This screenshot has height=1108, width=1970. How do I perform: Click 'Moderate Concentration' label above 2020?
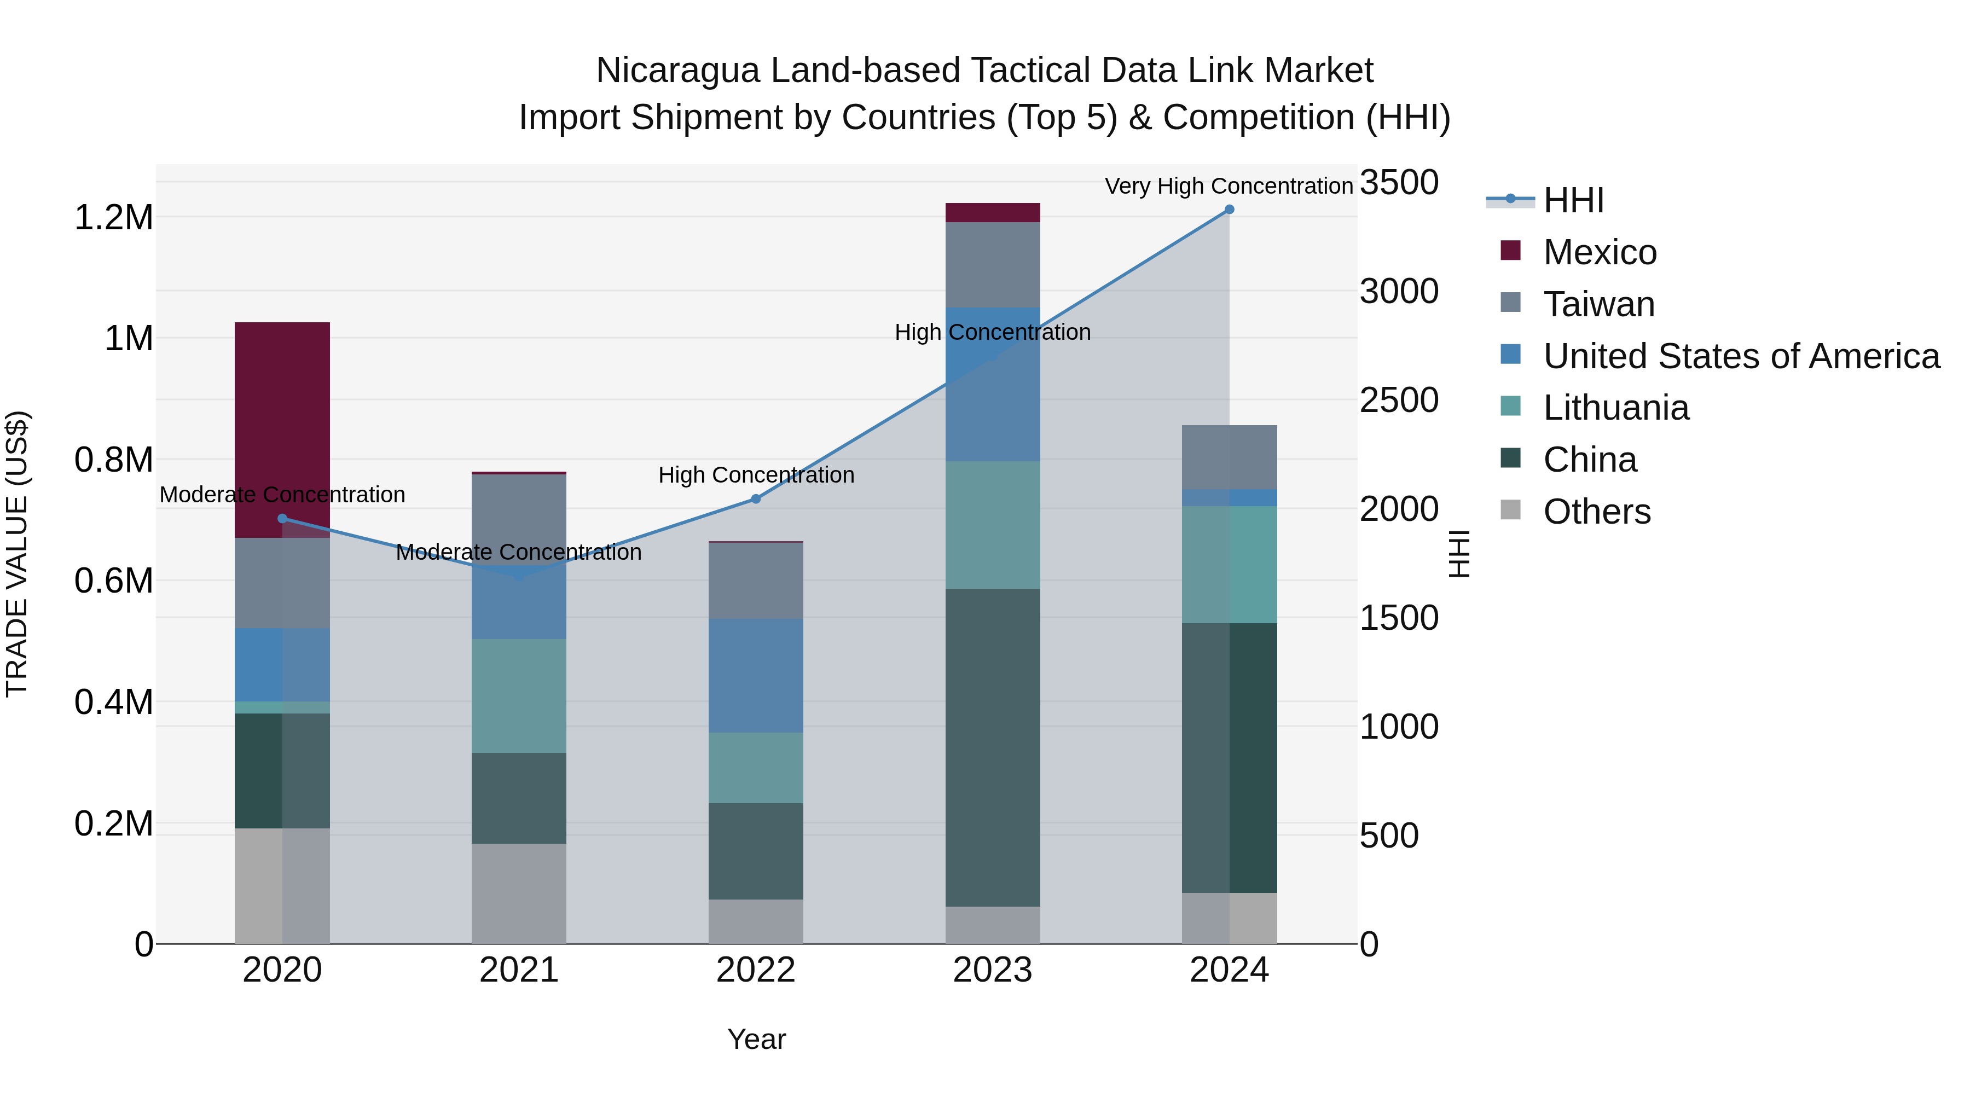click(x=282, y=495)
